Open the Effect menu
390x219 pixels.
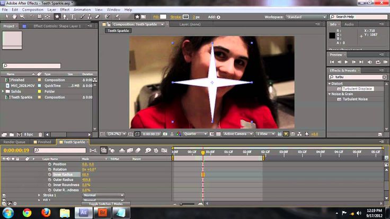65,10
